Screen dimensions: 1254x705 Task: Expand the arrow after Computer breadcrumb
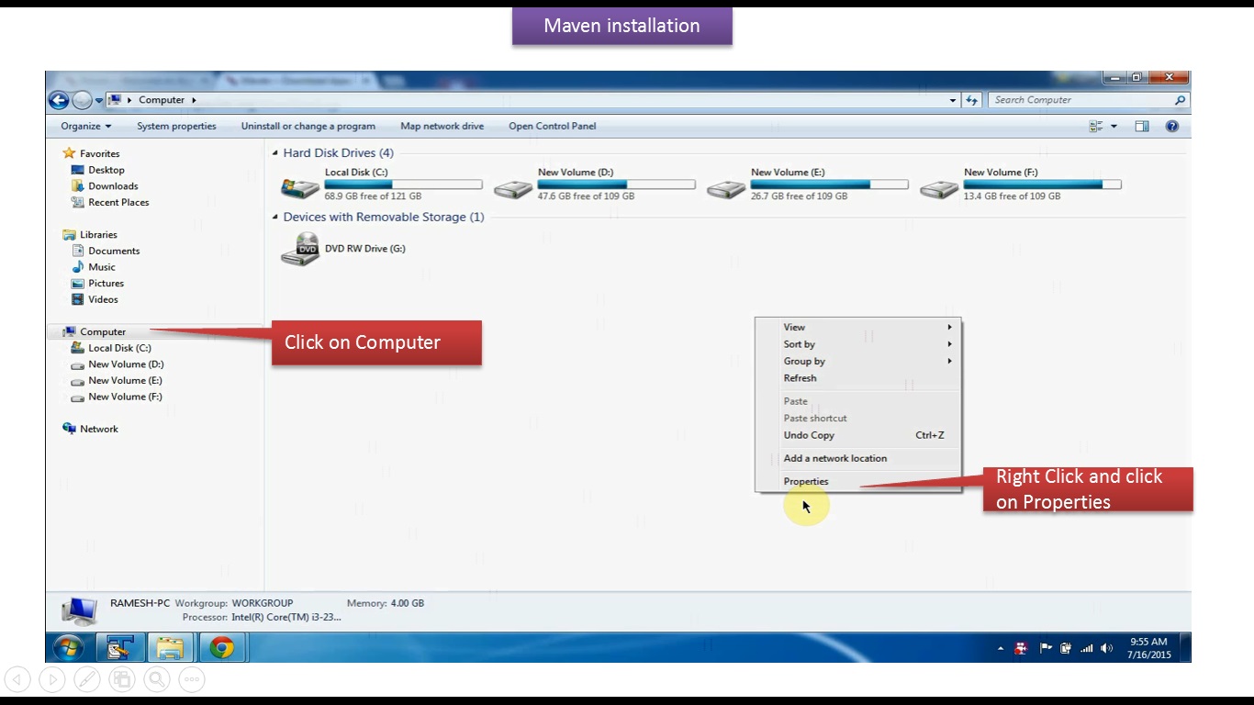pyautogui.click(x=194, y=100)
